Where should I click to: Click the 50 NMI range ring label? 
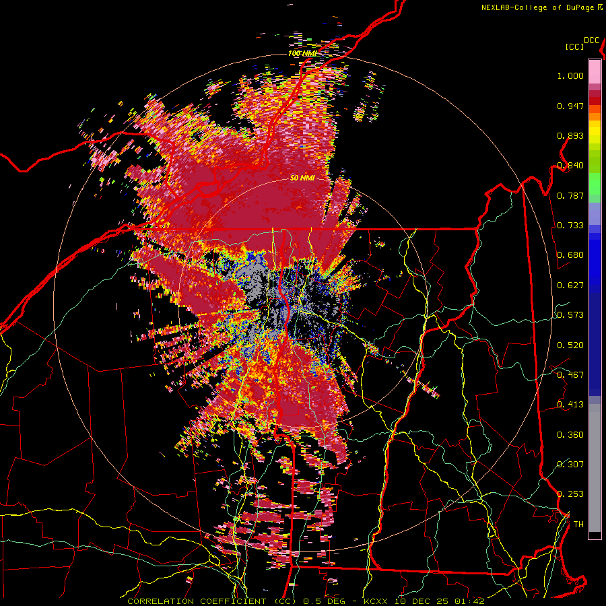[302, 178]
